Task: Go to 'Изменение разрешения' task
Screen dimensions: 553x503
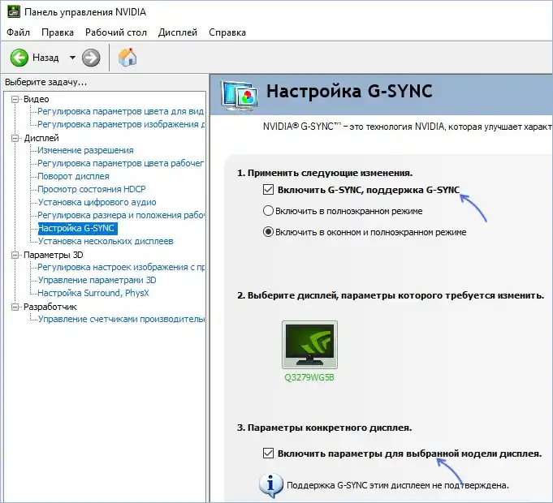Action: pyautogui.click(x=86, y=150)
